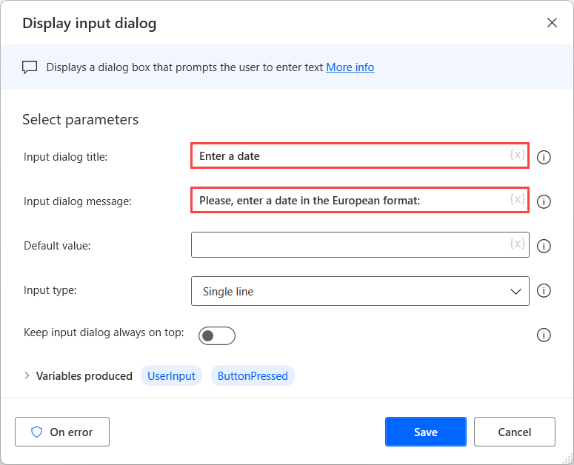Cancel the dialog
Viewport: 574px width, 465px height.
pos(514,432)
